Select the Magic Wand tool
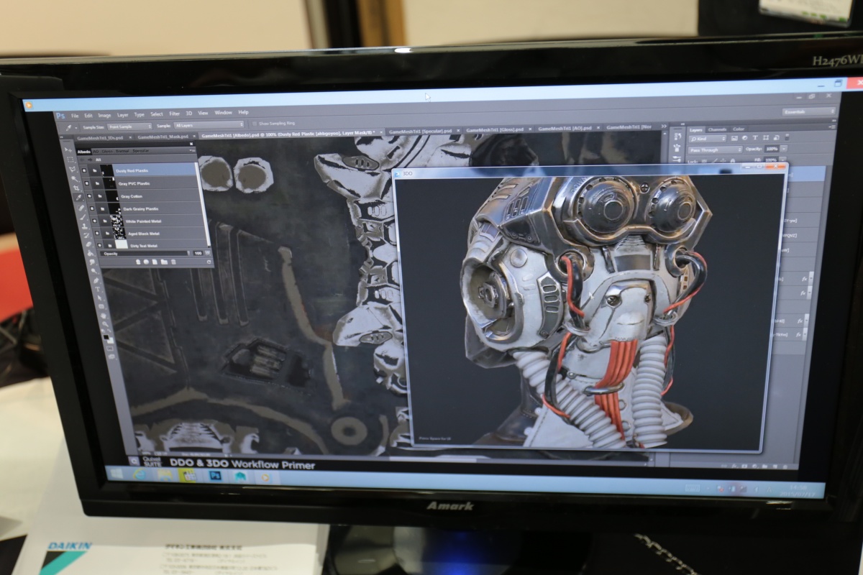 tap(74, 179)
